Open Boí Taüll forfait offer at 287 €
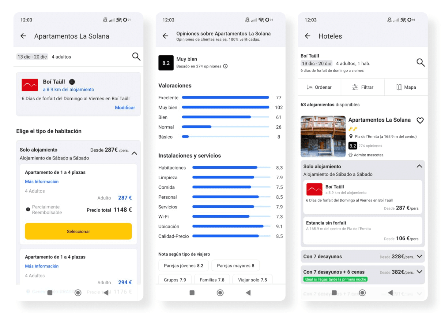 pyautogui.click(x=363, y=197)
